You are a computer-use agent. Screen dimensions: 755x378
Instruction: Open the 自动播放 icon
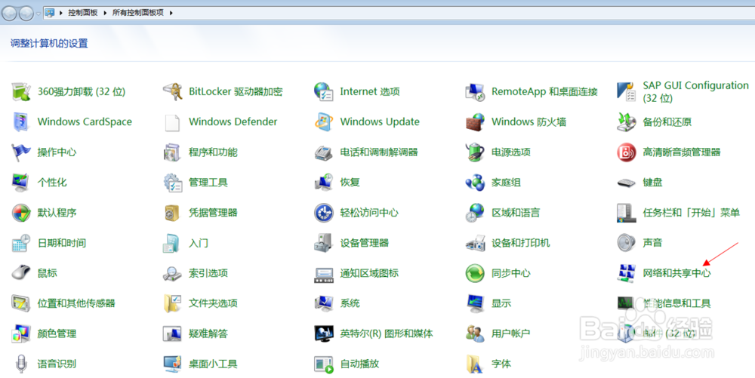324,364
